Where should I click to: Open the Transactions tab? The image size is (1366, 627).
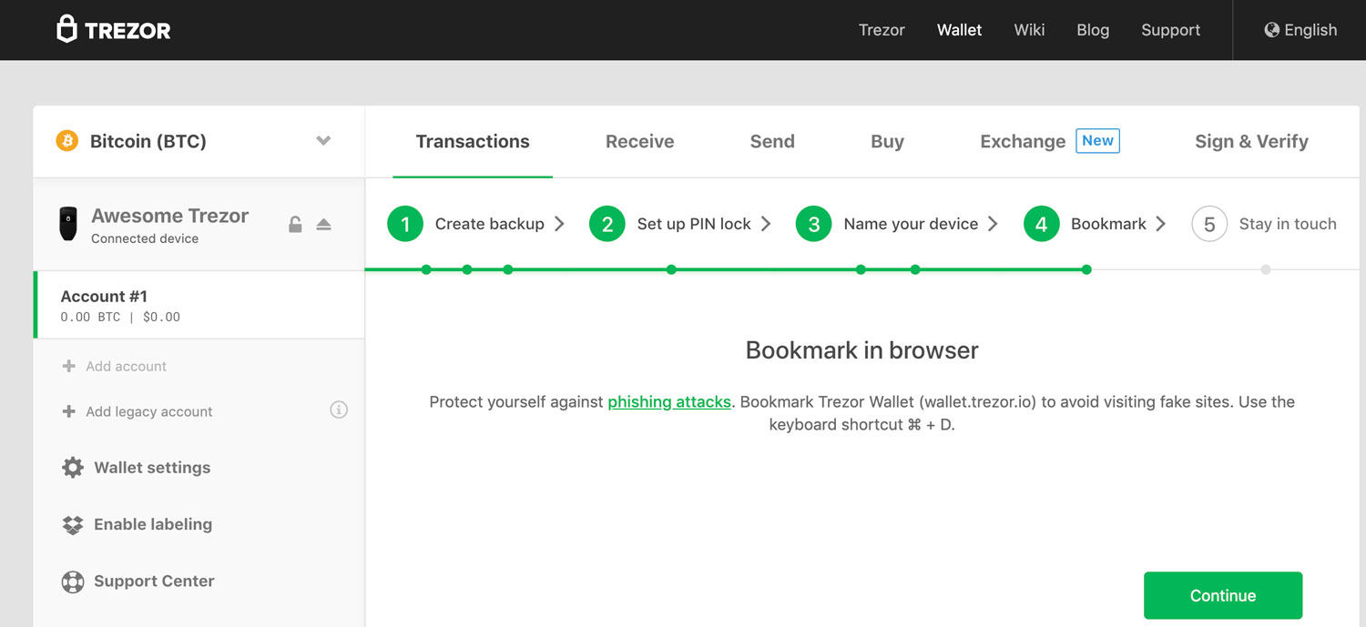[x=473, y=142]
